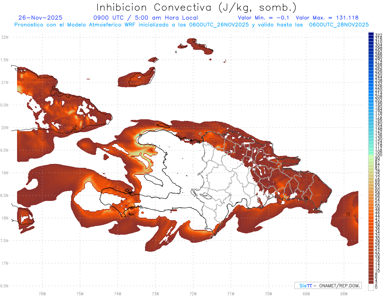The width and height of the screenshot is (386, 298).
Task: Click the date label '26-Nov-2025'
Action: click(x=41, y=18)
